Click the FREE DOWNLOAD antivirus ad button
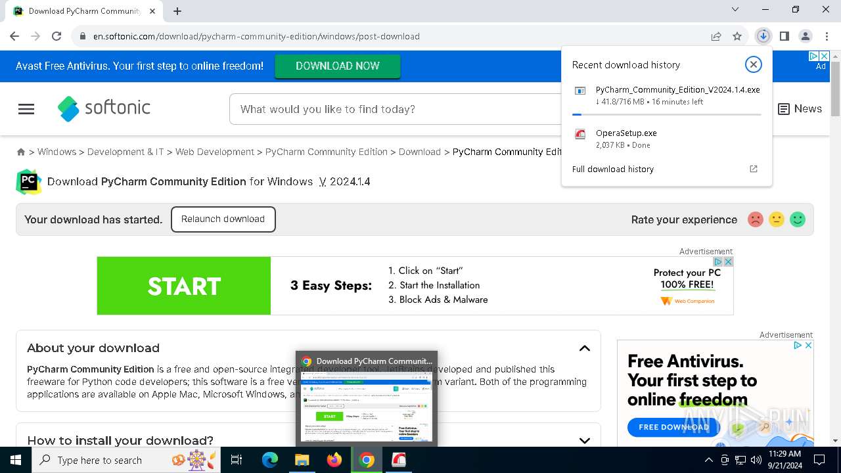 673,427
